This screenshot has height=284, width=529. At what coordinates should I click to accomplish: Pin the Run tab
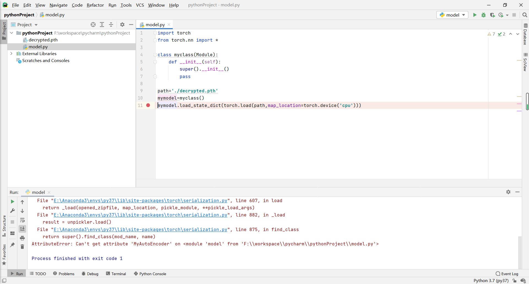[x=12, y=245]
